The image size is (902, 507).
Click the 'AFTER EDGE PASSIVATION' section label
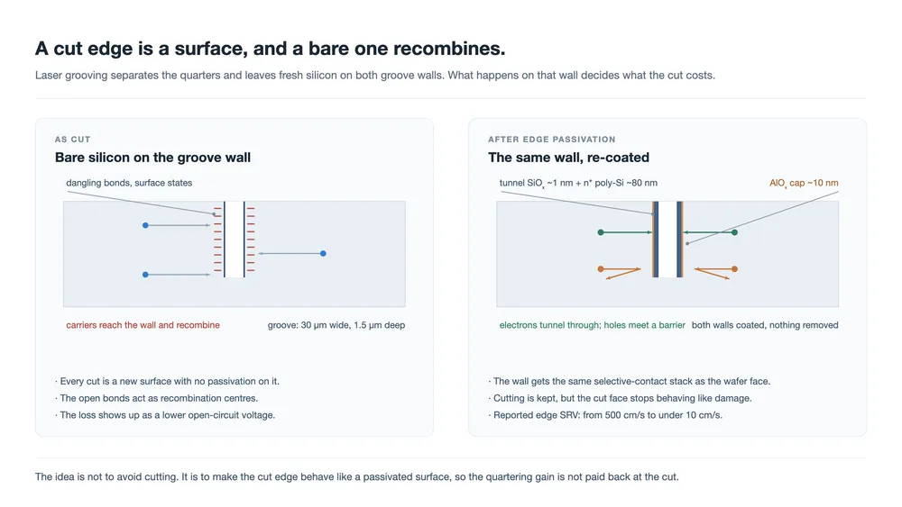(x=551, y=139)
